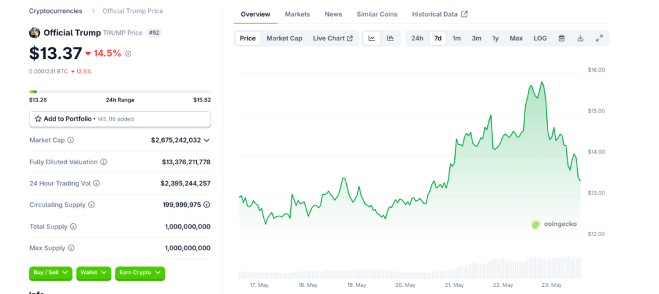Click the star icon in Add to Portfolio
This screenshot has width=659, height=294.
tap(38, 119)
